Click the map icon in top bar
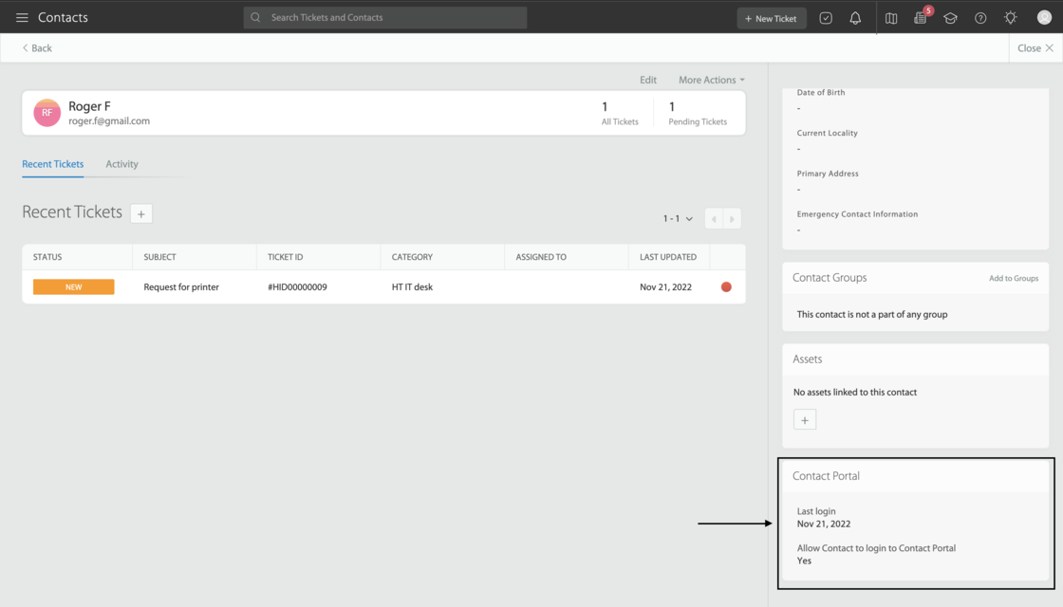This screenshot has width=1063, height=607. tap(891, 18)
